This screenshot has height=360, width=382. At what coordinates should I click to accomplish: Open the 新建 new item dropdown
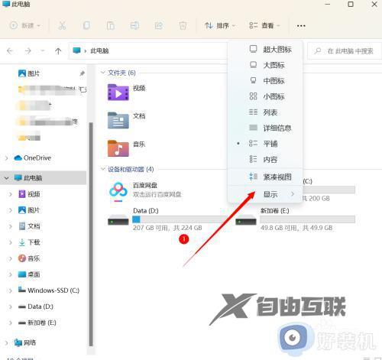click(25, 25)
